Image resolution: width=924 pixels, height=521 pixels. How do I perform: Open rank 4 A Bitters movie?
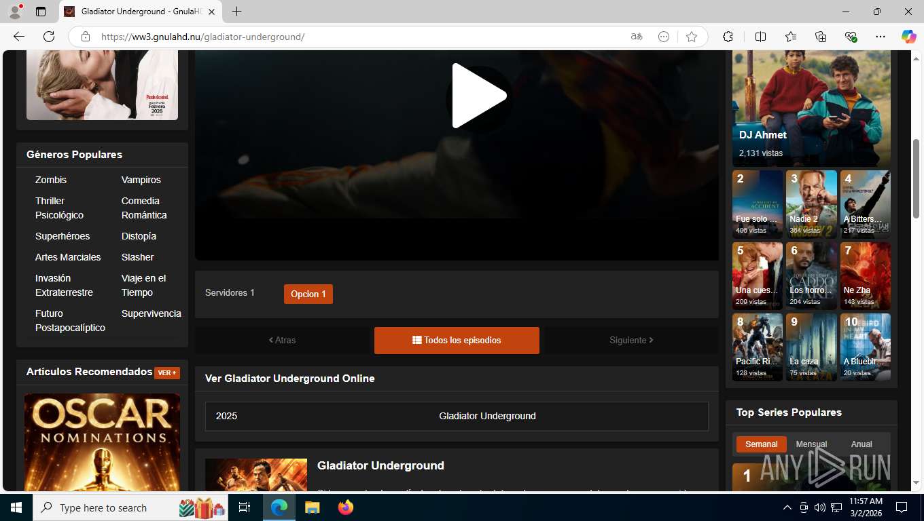tap(866, 204)
